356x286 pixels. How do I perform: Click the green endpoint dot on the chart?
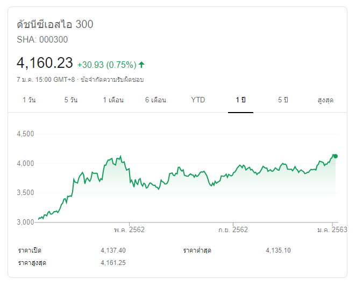pyautogui.click(x=336, y=156)
